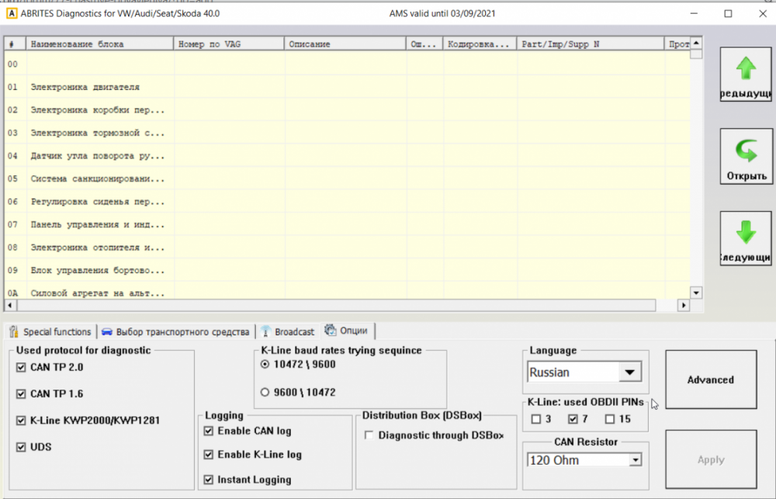This screenshot has width=776, height=499.
Task: Click the Кодировка column header
Action: [480, 44]
